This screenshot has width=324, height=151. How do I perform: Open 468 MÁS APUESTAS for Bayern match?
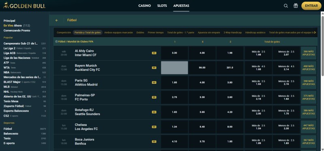309,68
